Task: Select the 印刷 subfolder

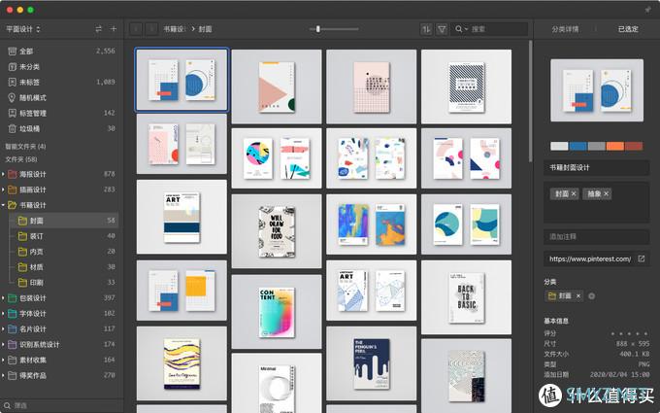Action: coord(64,283)
